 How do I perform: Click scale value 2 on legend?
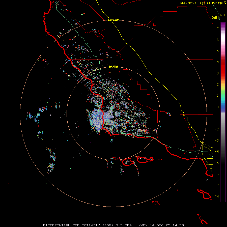(218, 84)
